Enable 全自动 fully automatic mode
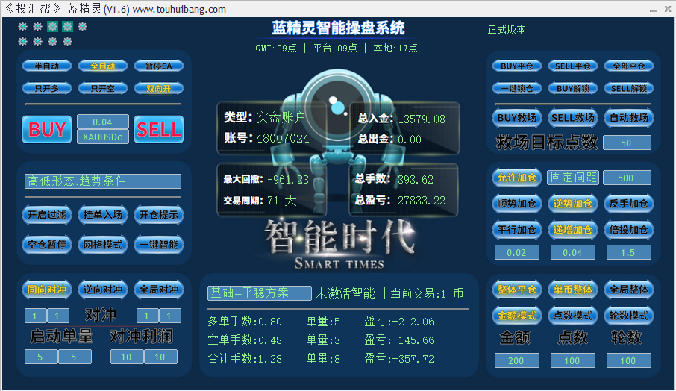Screen dimensions: 676x391 (103, 66)
